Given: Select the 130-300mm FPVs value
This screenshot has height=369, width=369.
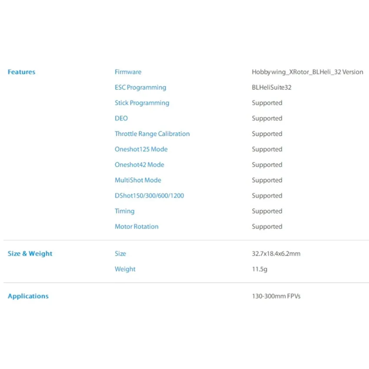Looking at the screenshot, I should click(276, 296).
